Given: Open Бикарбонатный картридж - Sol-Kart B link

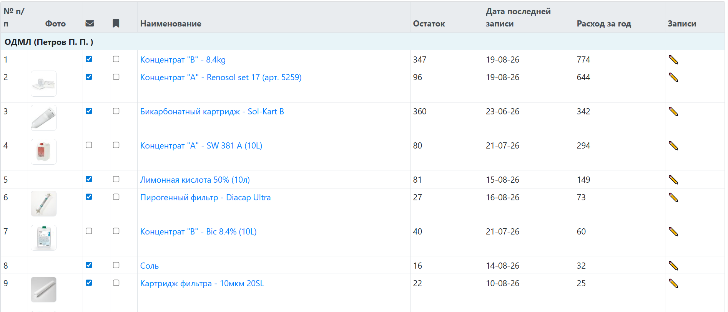Looking at the screenshot, I should point(212,111).
